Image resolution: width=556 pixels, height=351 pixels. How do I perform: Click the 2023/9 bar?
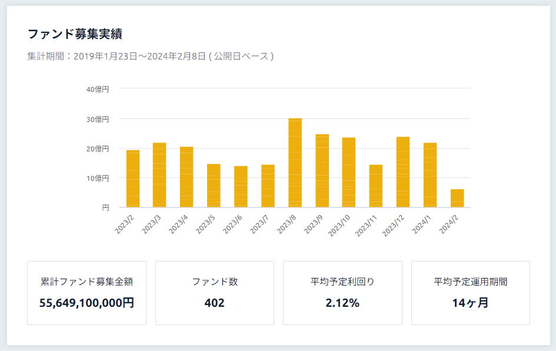322,171
